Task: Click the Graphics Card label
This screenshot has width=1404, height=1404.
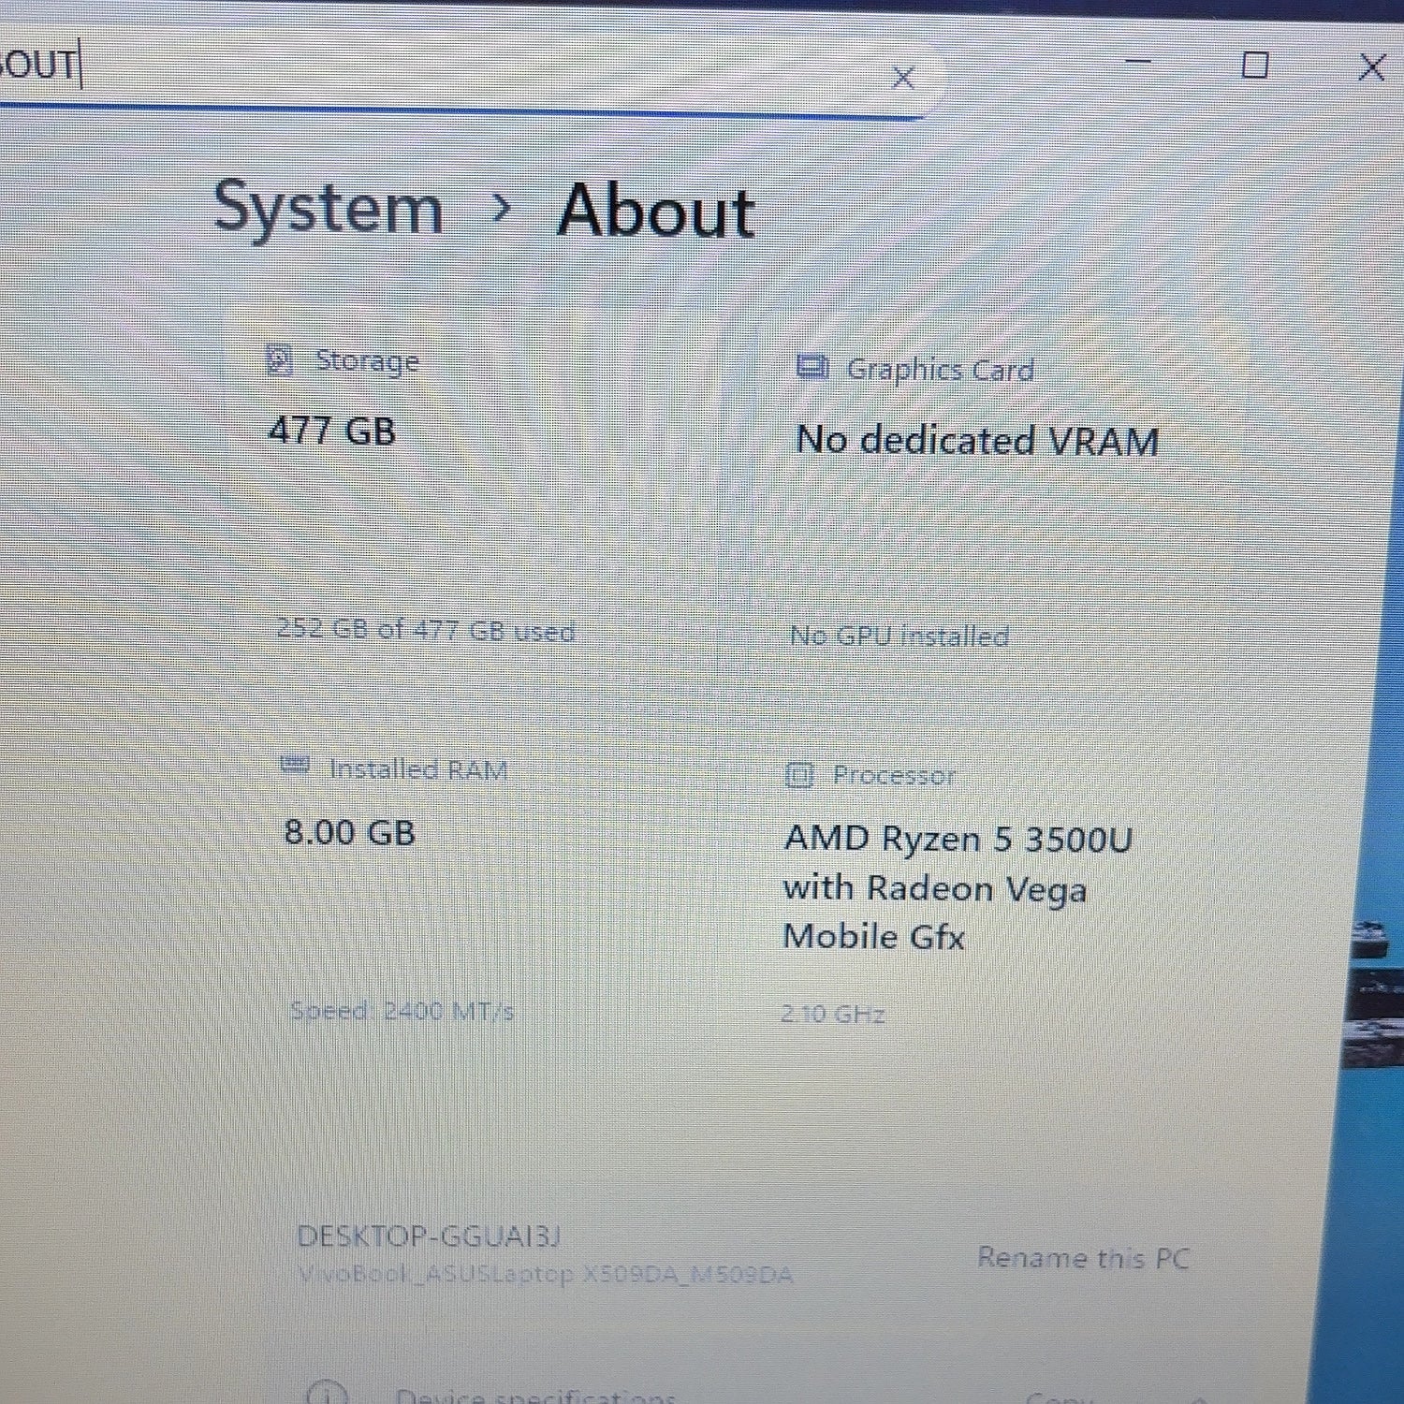Action: pyautogui.click(x=941, y=370)
